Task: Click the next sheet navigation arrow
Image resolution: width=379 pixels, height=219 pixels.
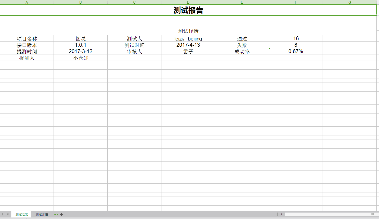Action: 3,214
